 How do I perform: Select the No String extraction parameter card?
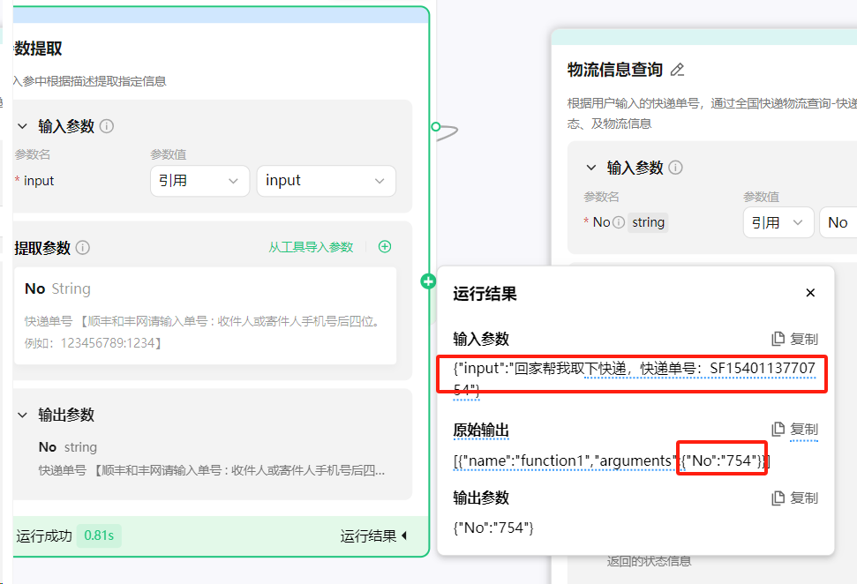206,316
